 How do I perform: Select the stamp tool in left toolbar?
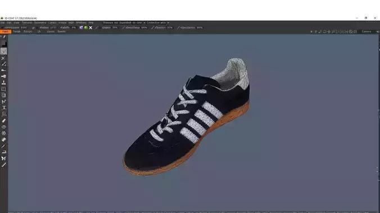pos(3,82)
